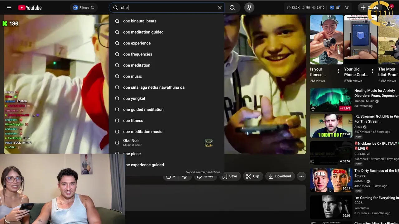Viewport: 399px width, 224px height.
Task: Click the search icon beside Obe Noir
Action: (x=117, y=143)
